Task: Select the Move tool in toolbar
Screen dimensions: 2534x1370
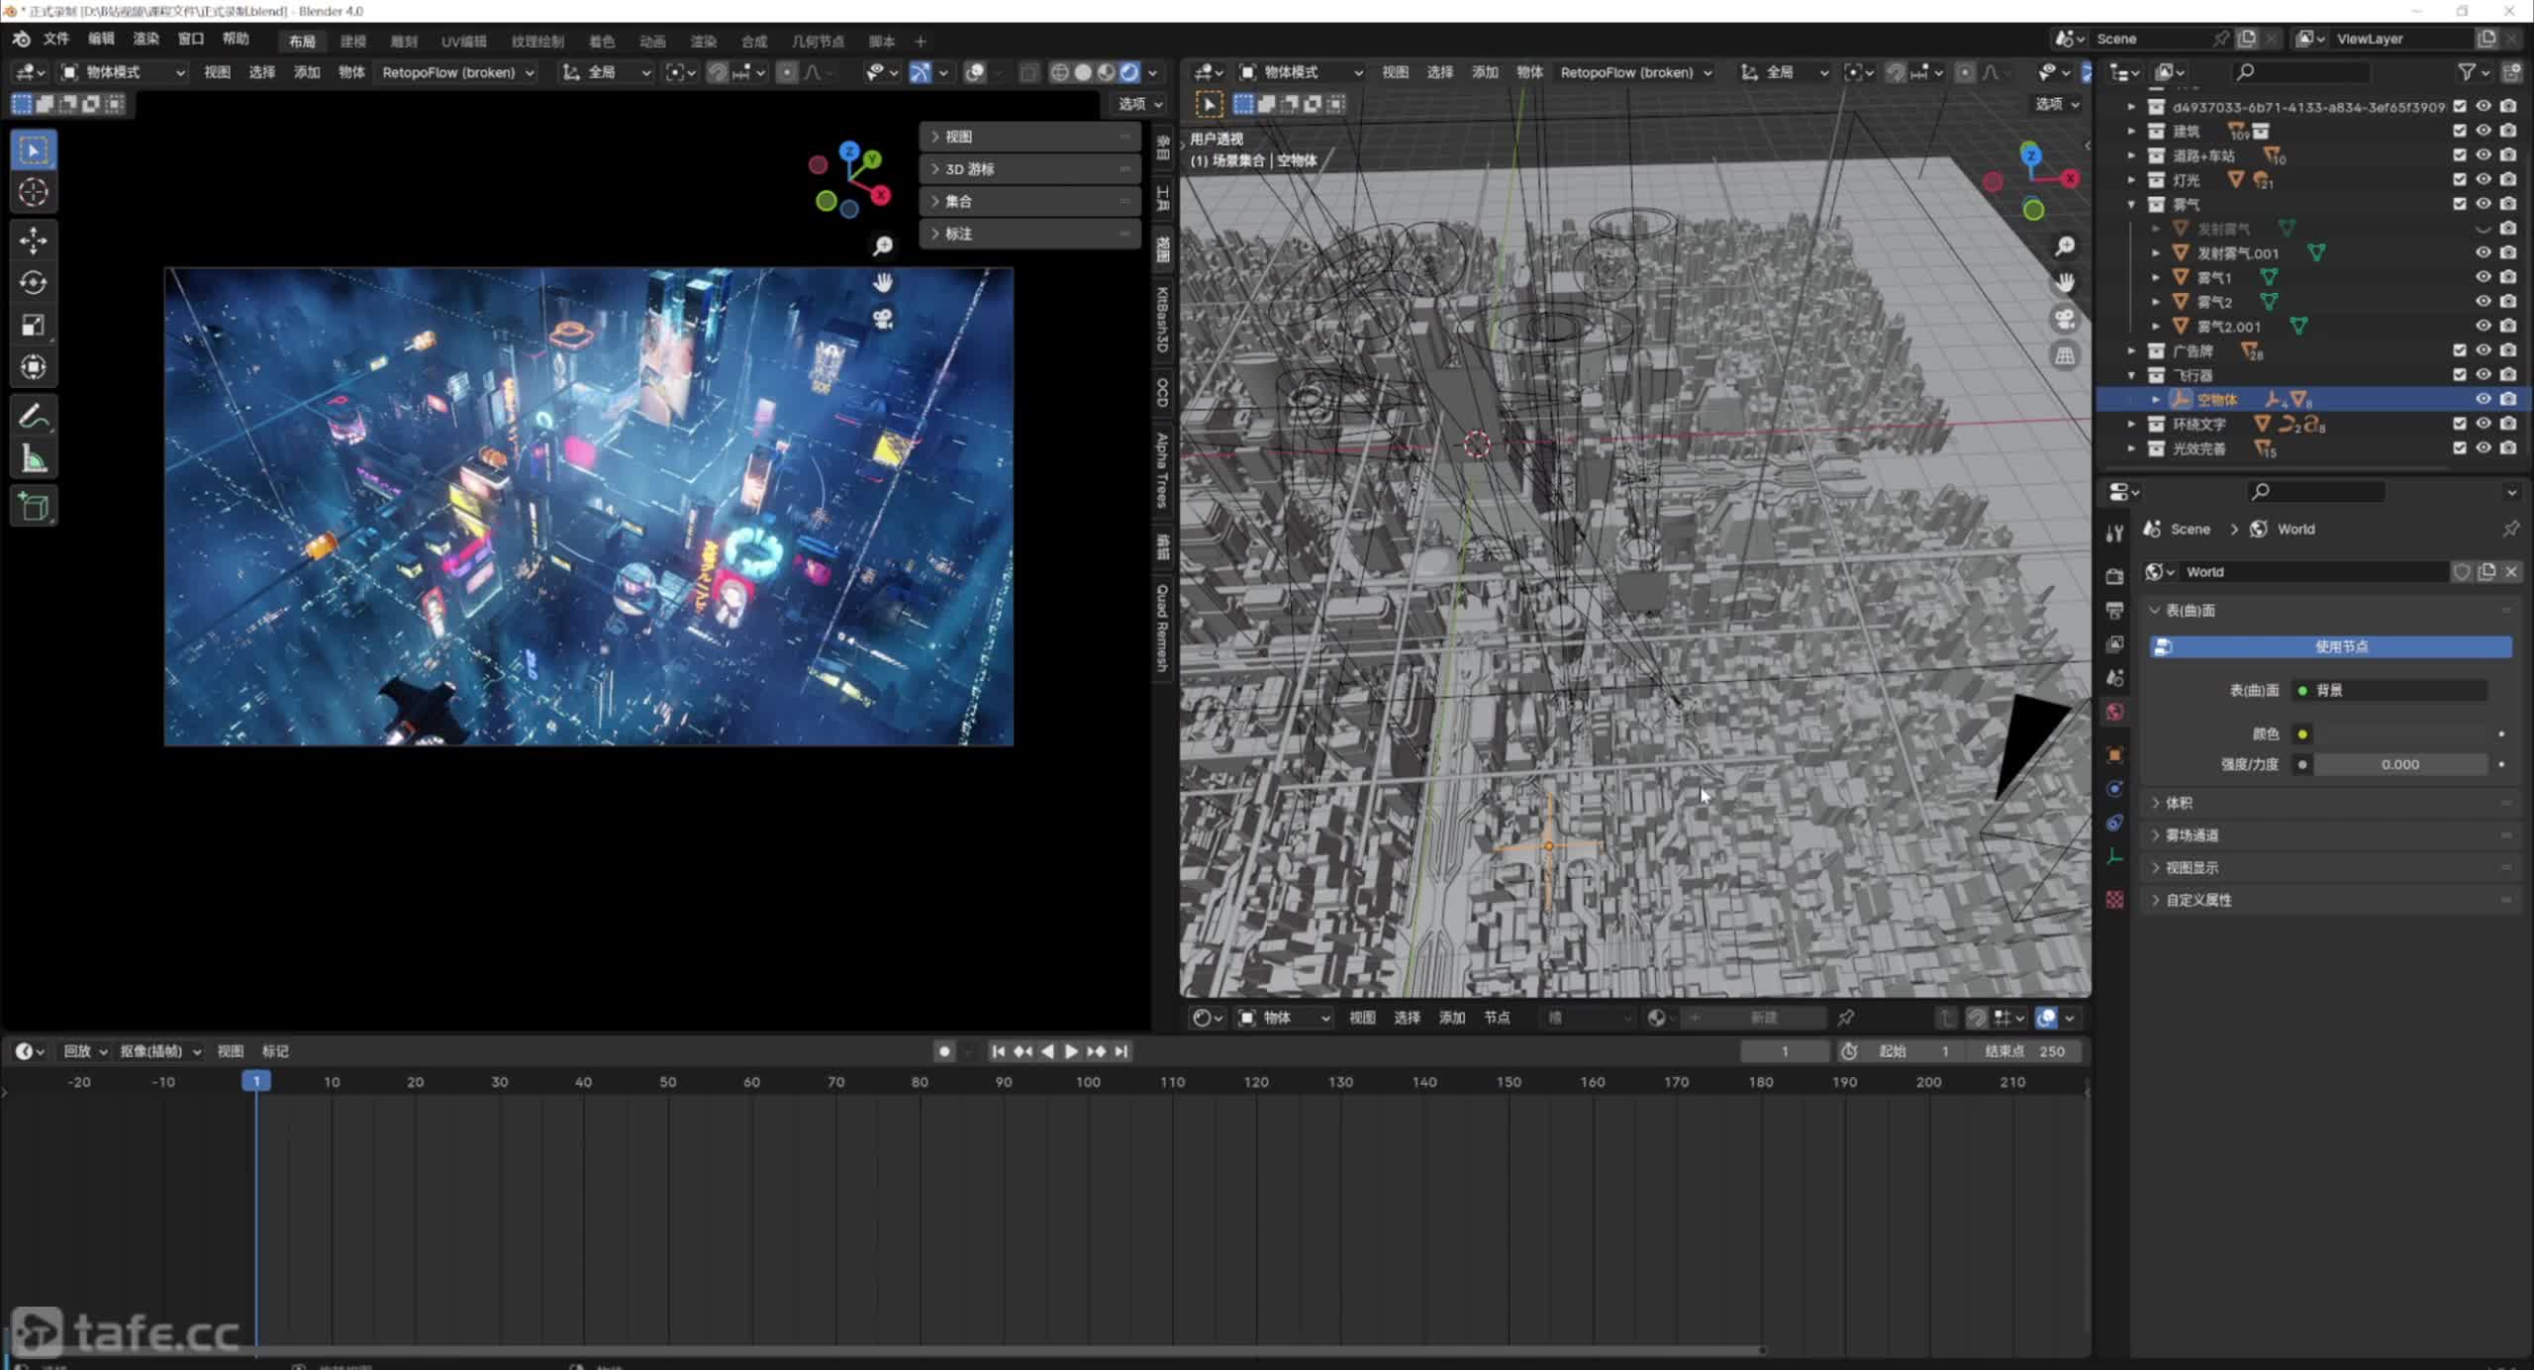Action: (x=34, y=238)
